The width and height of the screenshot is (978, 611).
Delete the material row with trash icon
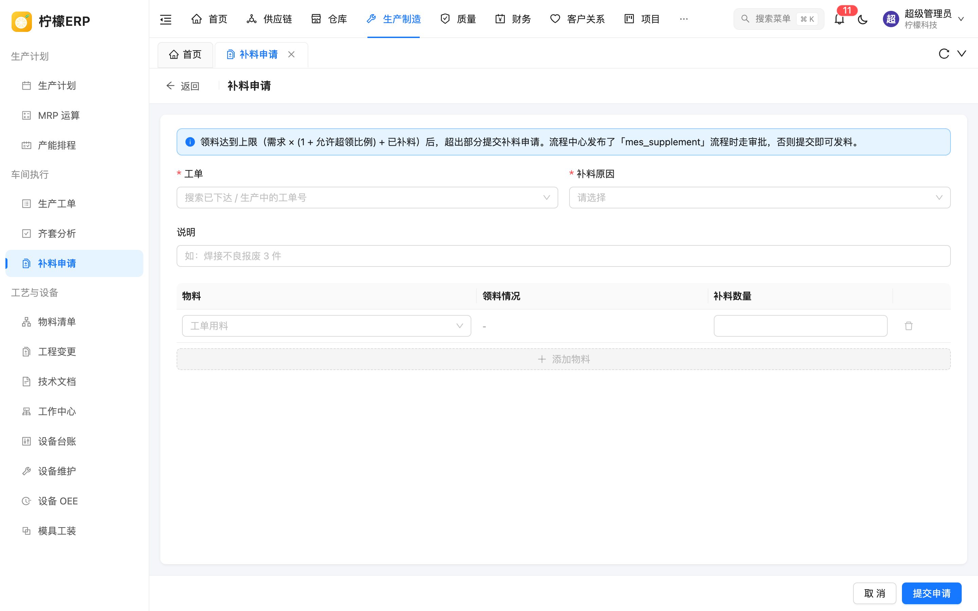pyautogui.click(x=908, y=326)
